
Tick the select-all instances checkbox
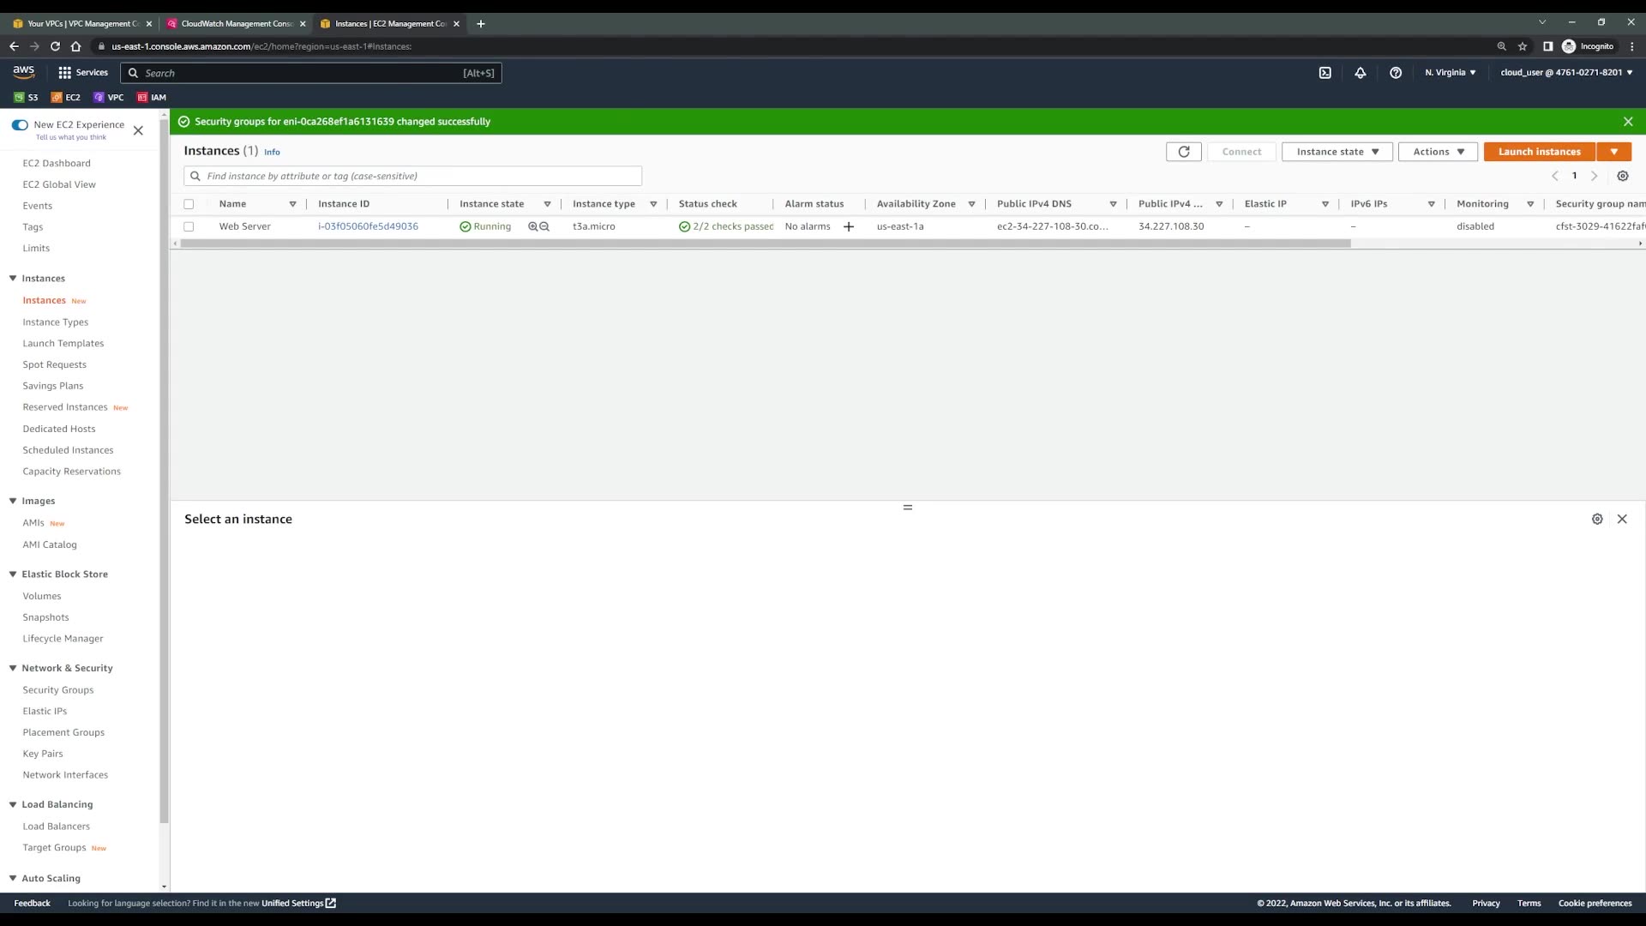point(189,204)
